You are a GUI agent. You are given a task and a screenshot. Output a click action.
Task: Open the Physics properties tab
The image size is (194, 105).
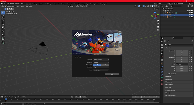(x=162, y=72)
